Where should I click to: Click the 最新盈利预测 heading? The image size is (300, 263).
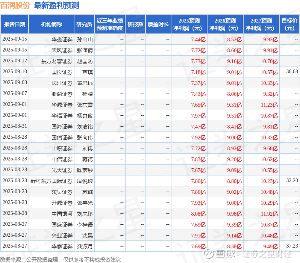tap(56, 5)
